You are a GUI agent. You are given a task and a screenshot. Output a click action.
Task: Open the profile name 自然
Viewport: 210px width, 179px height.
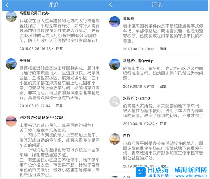pos(127,135)
